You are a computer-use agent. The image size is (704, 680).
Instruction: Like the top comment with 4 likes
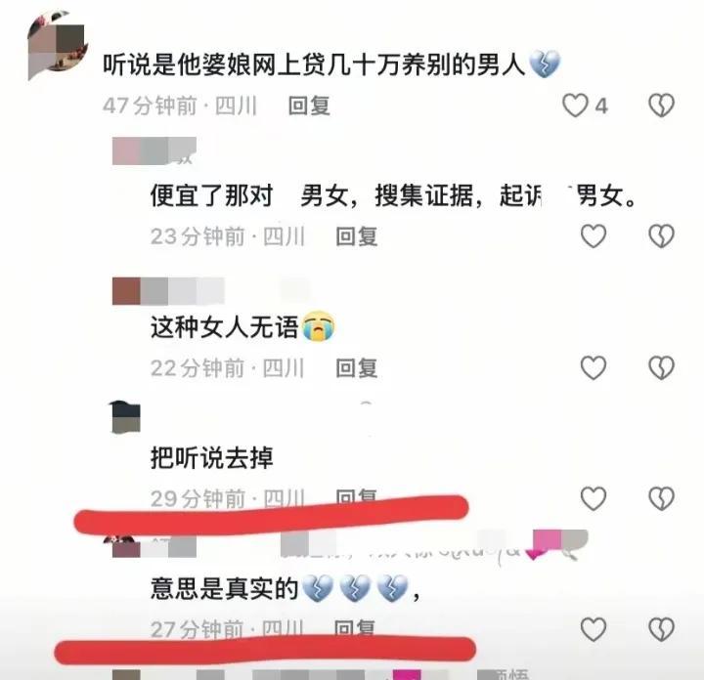[x=575, y=106]
